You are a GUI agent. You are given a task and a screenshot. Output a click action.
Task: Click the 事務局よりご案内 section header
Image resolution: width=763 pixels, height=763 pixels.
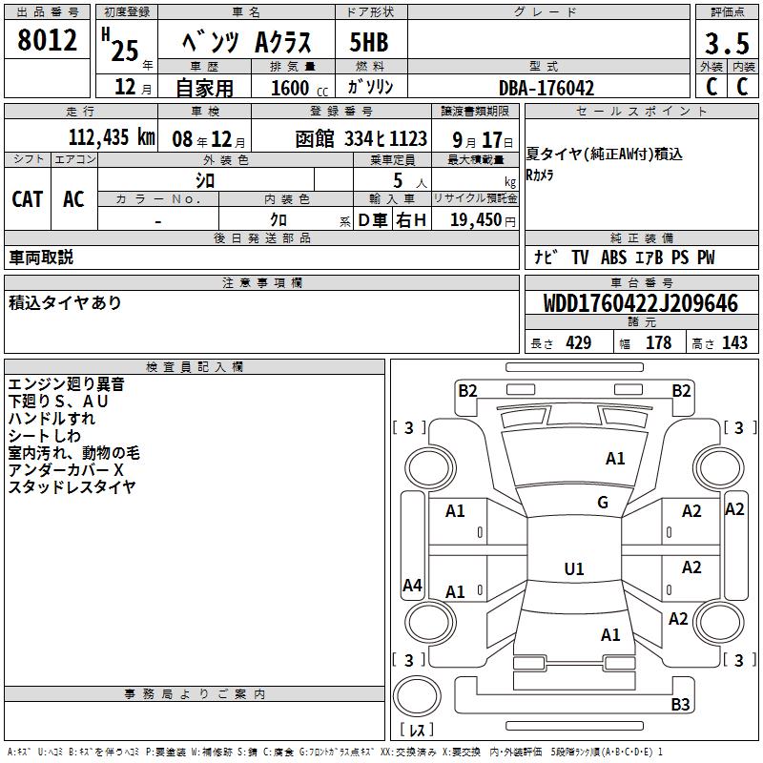(195, 694)
